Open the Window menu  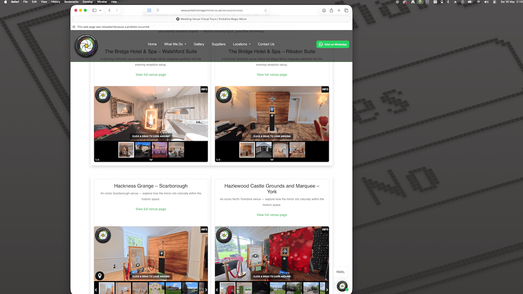tap(102, 2)
